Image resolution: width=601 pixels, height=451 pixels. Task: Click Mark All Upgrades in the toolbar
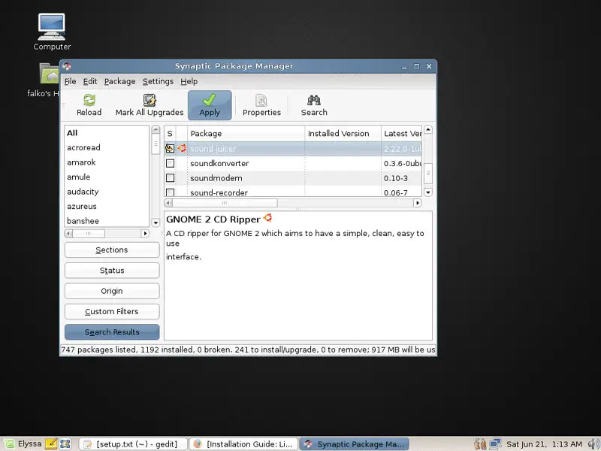pos(149,105)
